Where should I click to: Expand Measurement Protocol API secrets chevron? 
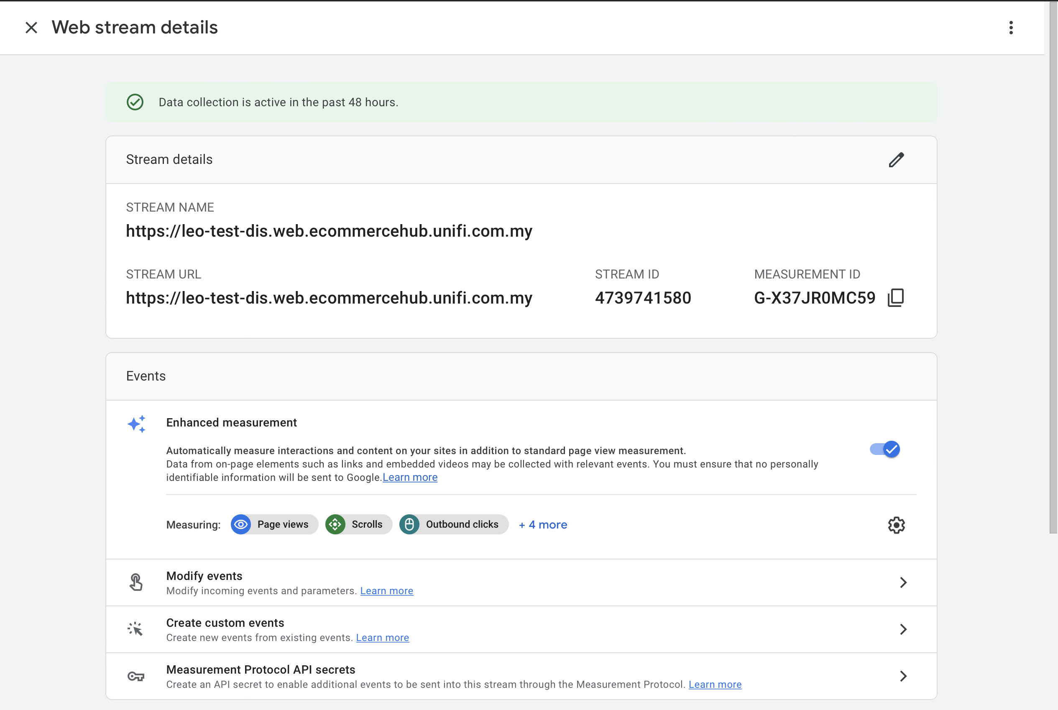pos(903,676)
